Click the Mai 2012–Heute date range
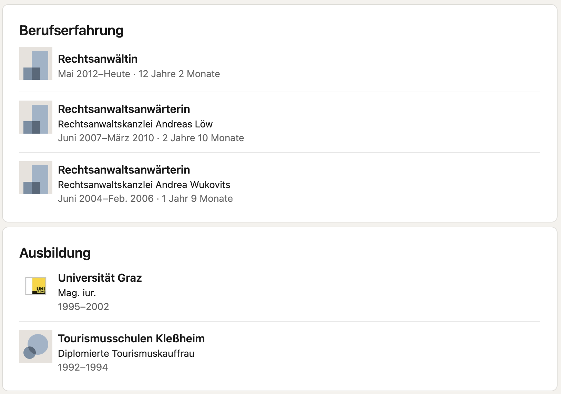This screenshot has height=394, width=561. point(94,74)
